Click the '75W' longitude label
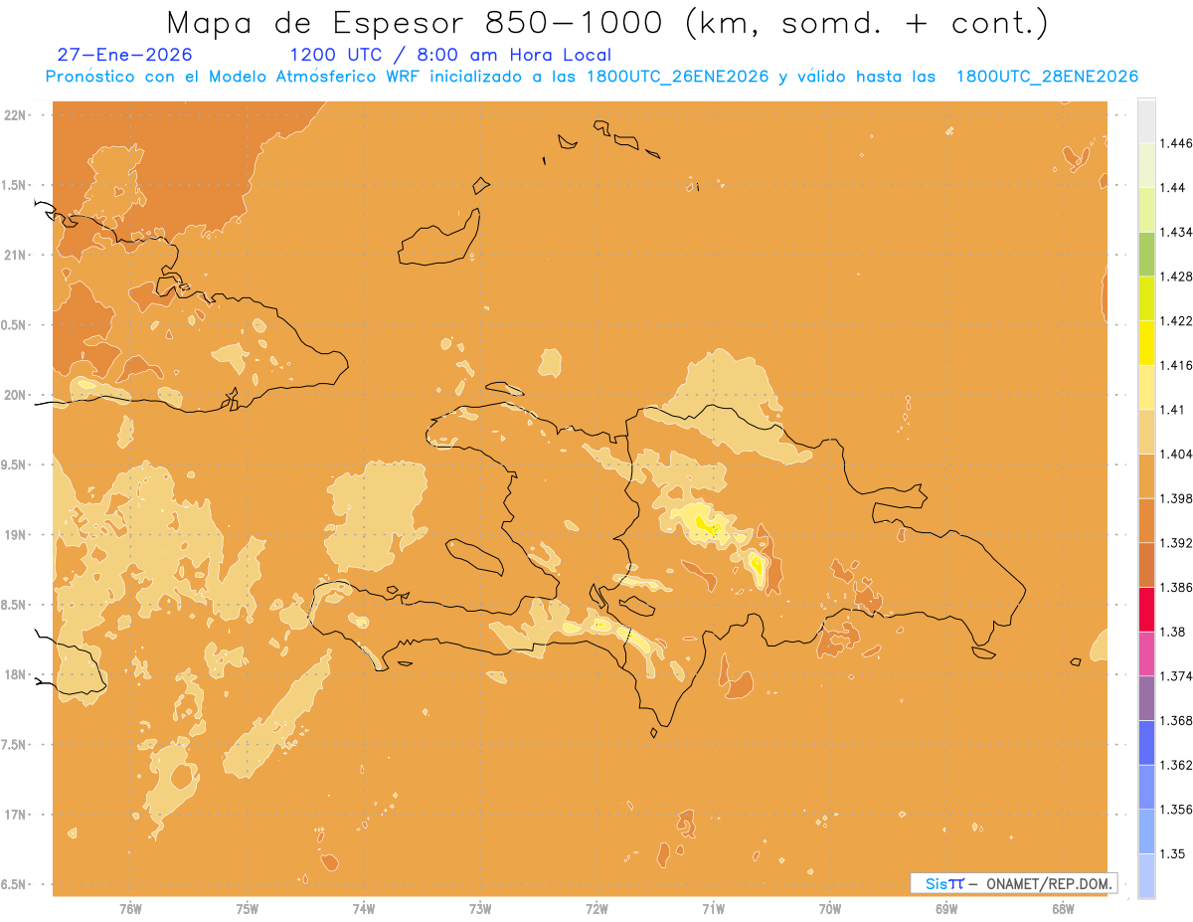 (x=247, y=909)
